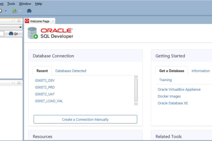Image resolution: width=212 pixels, height=141 pixels.
Task: Select the Get a Database tab
Action: [x=172, y=71]
